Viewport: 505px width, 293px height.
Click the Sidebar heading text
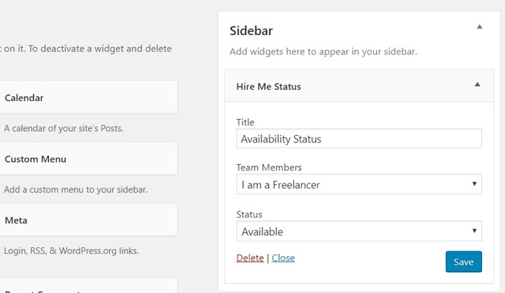[251, 31]
